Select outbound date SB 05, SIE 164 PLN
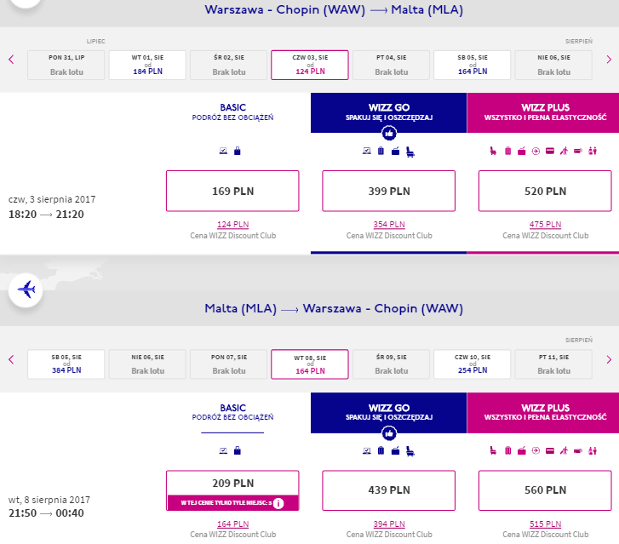Image resolution: width=619 pixels, height=544 pixels. (473, 66)
